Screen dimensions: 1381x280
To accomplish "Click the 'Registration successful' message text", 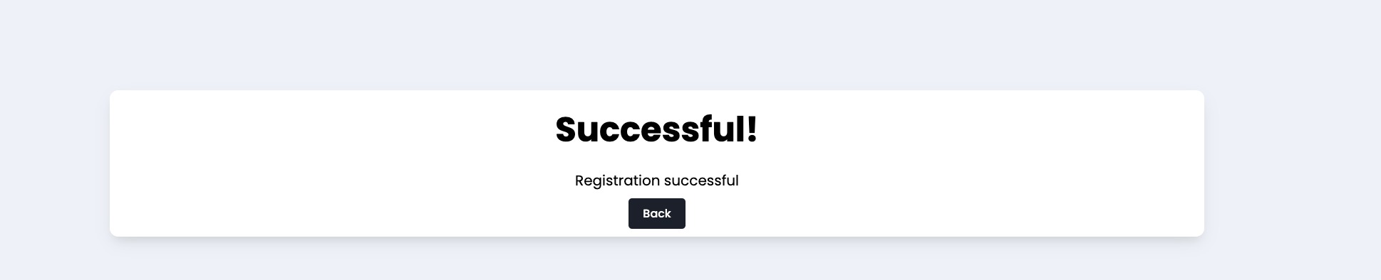I will click(x=656, y=181).
